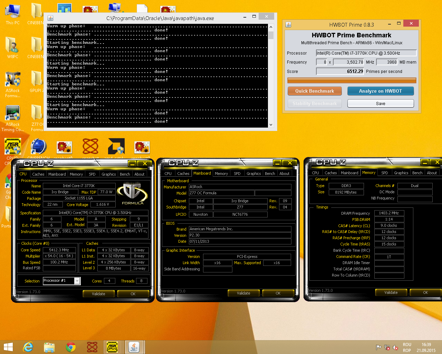
Task: Click the java.exe console scroll down arrow
Action: click(271, 125)
